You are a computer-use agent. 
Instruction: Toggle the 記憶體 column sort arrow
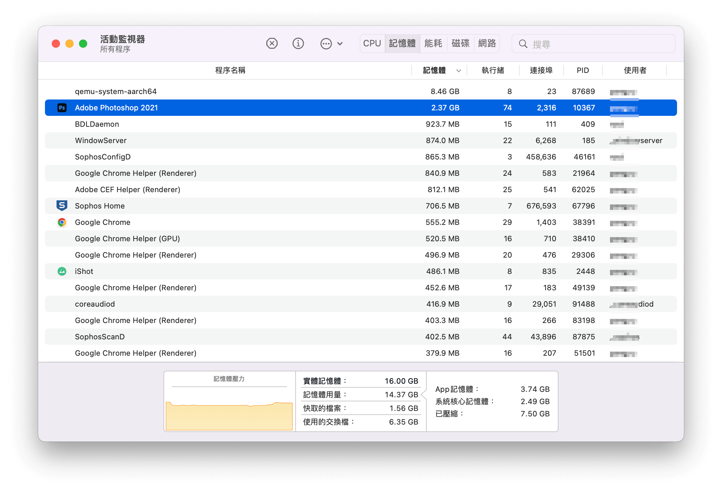coord(458,71)
